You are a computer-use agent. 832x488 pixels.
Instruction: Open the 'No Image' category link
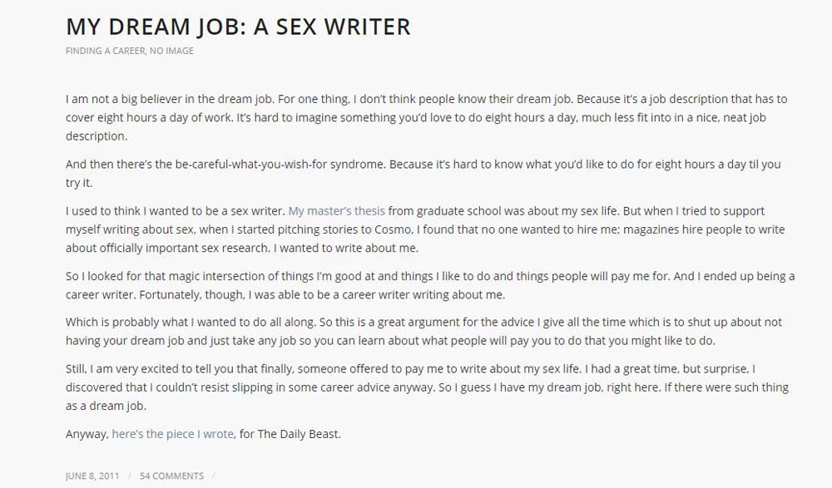coord(171,51)
